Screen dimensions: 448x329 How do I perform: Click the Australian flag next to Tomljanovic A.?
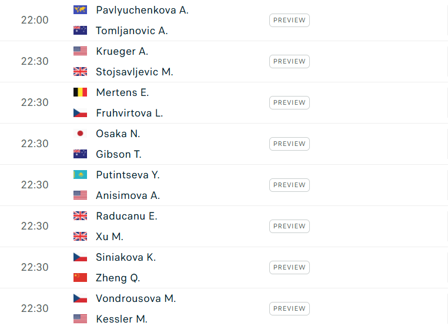pyautogui.click(x=81, y=31)
